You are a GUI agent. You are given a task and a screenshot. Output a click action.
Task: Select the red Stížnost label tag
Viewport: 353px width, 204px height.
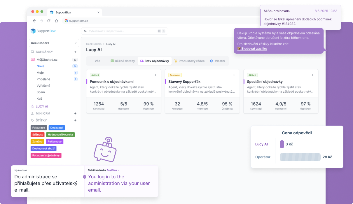point(38,135)
